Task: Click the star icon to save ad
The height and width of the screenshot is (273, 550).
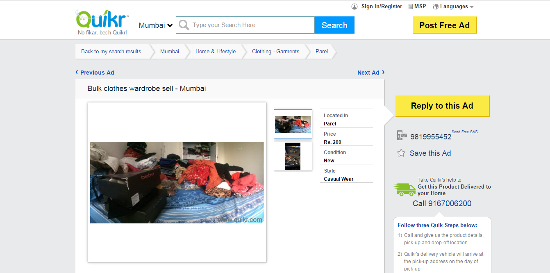Action: coord(401,153)
